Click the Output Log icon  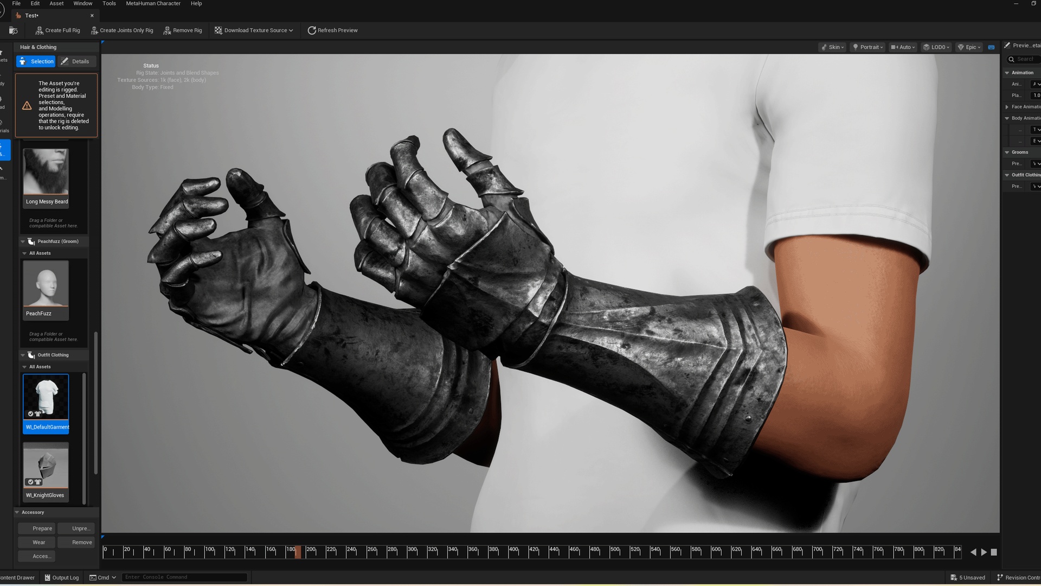click(x=47, y=577)
